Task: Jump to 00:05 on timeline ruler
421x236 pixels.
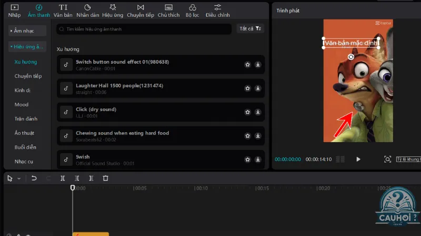Action: click(140, 188)
